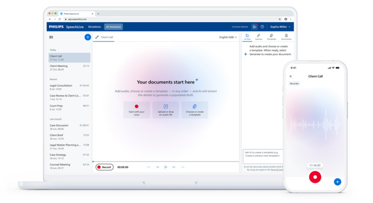Viewport: 373px width, 203px height.
Task: Open the Client Brief entry
Action: point(69,137)
